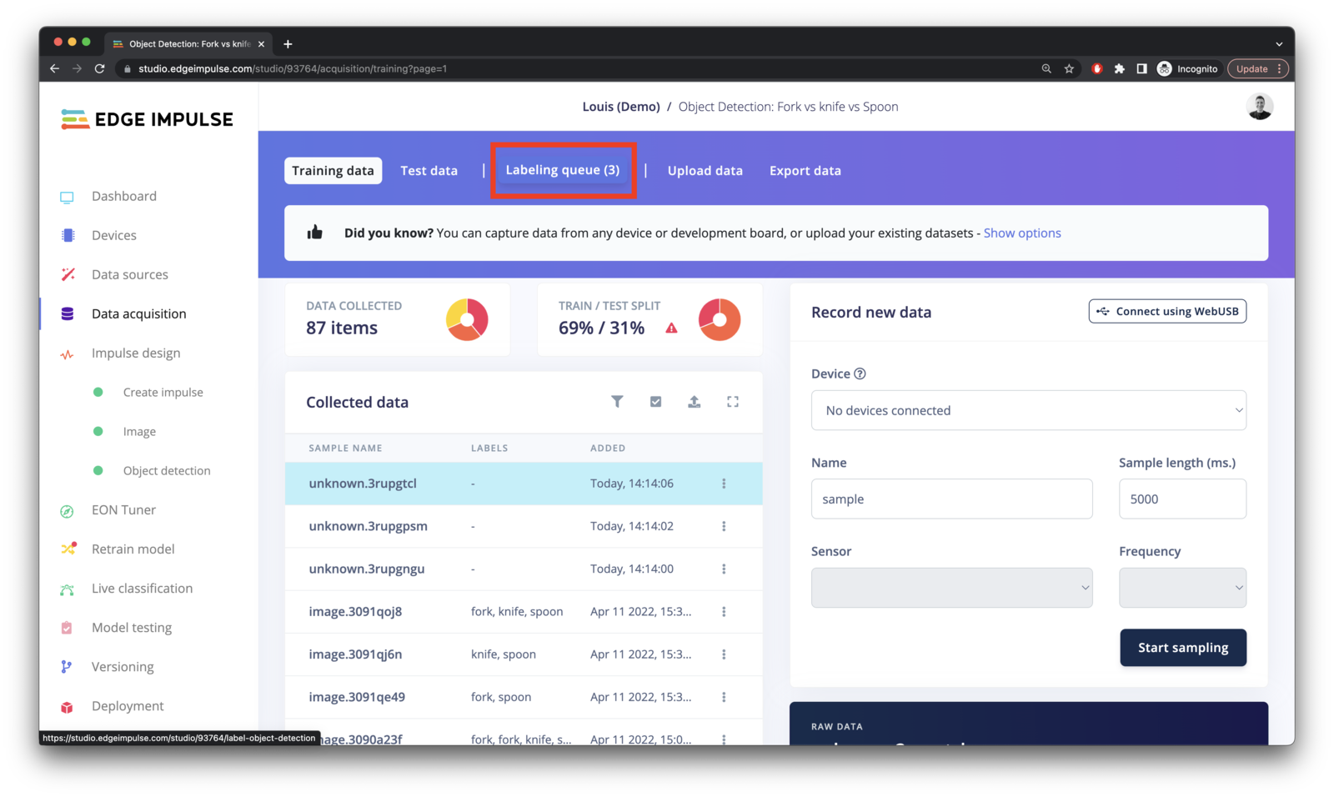Click the select multiple items checkbox icon
This screenshot has width=1334, height=797.
coord(655,402)
